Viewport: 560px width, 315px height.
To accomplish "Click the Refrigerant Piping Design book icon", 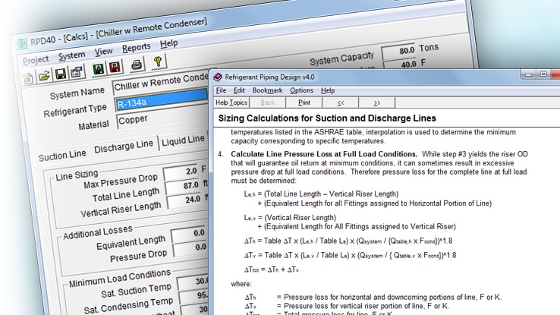I will click(218, 77).
